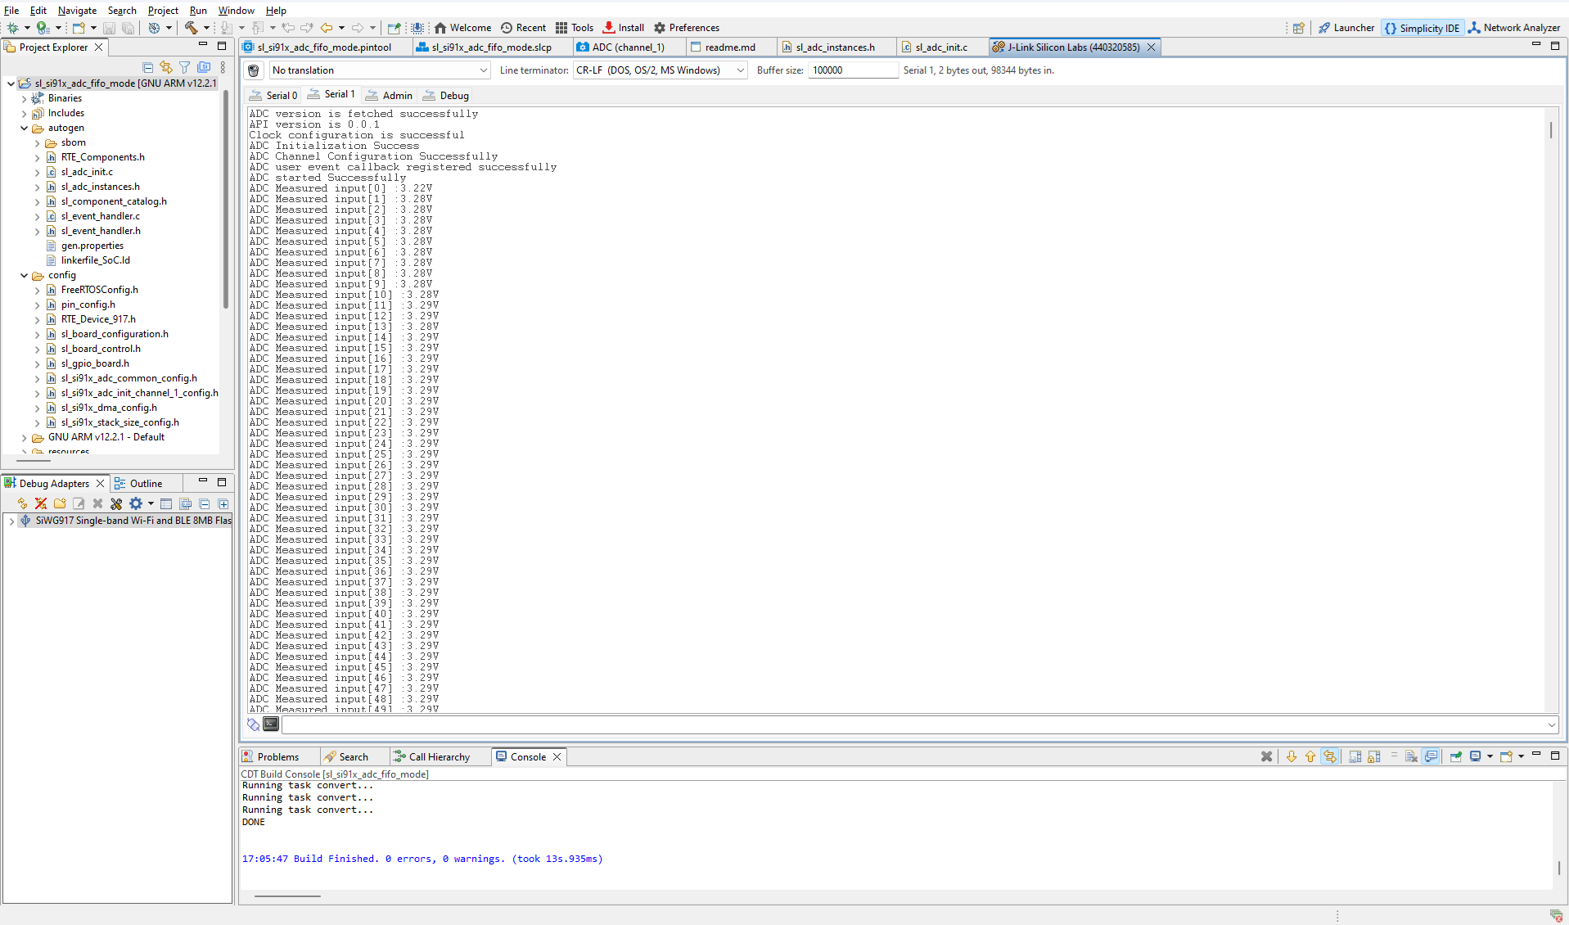Open the Welcome page

462,27
